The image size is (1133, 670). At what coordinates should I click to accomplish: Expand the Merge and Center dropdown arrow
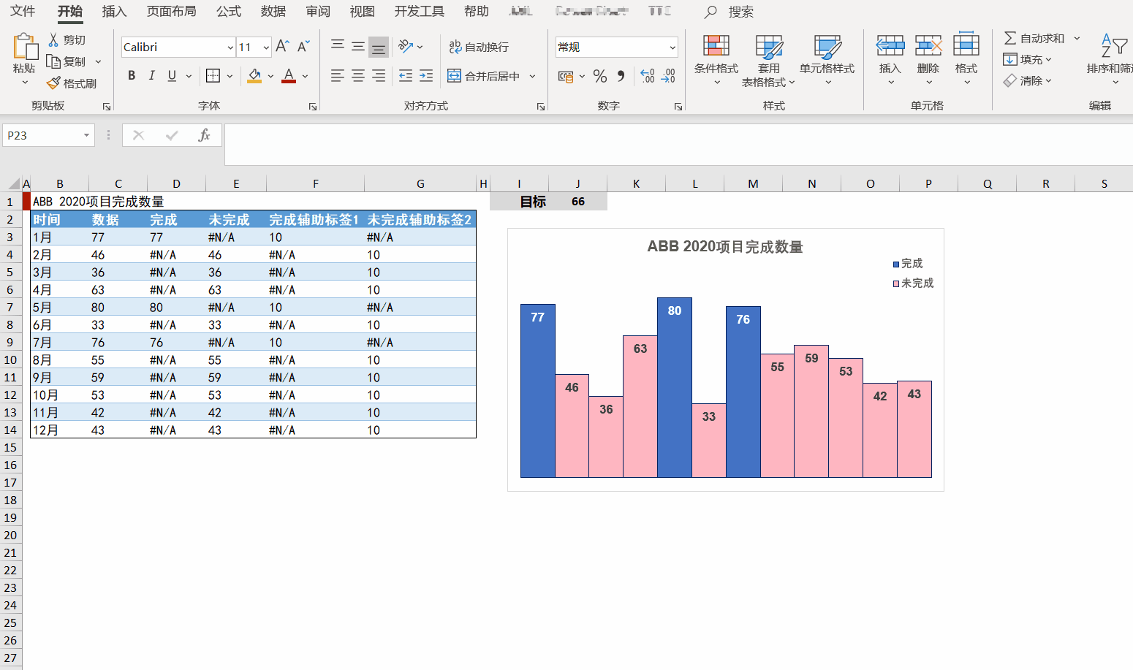click(x=532, y=76)
